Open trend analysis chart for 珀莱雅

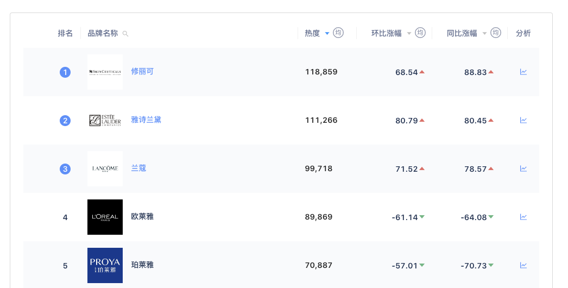click(523, 265)
